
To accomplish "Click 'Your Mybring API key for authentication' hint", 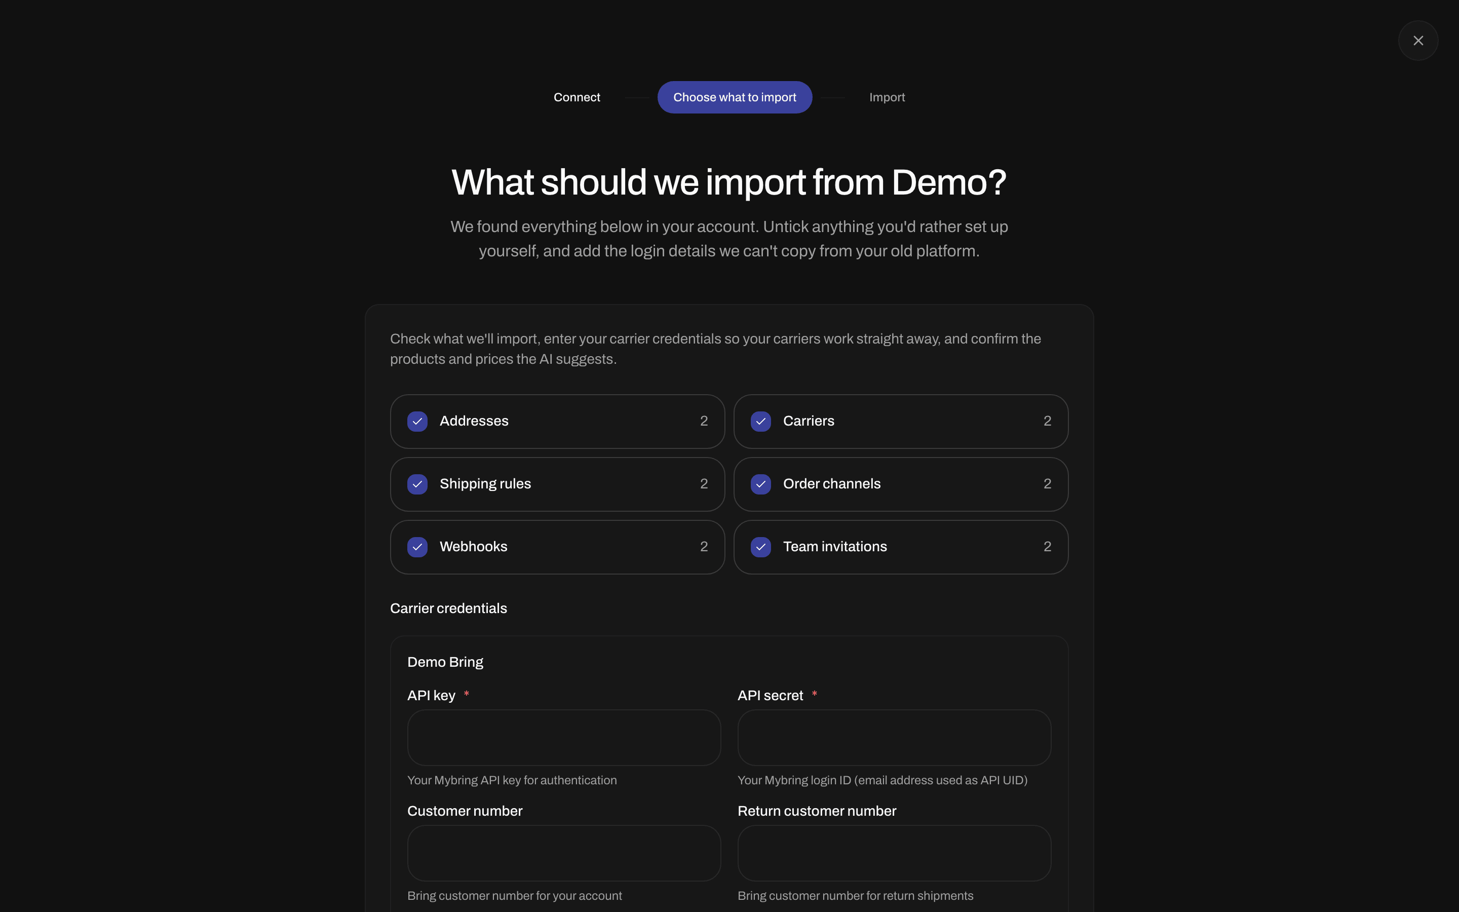I will pos(512,780).
